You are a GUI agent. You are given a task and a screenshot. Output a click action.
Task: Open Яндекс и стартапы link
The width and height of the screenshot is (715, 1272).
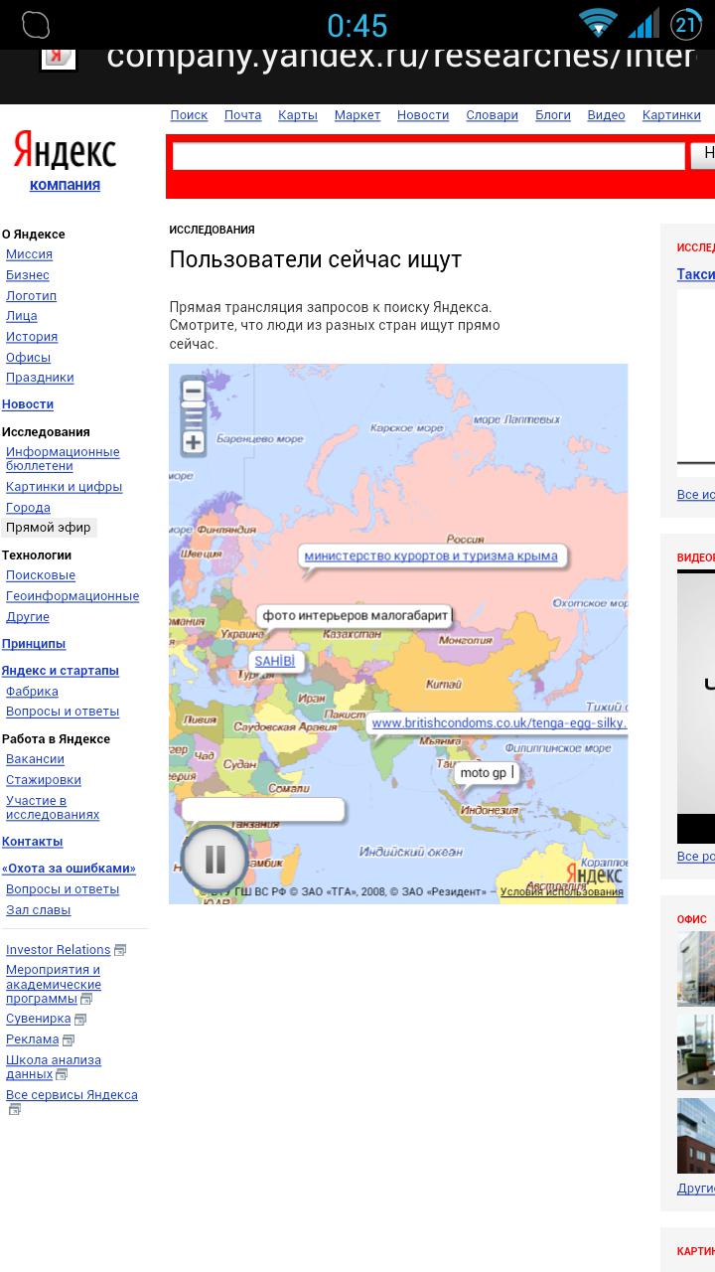click(x=61, y=671)
